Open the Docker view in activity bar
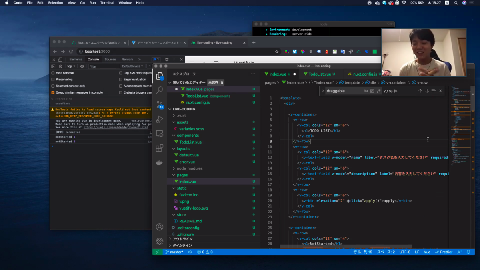 pos(160,163)
